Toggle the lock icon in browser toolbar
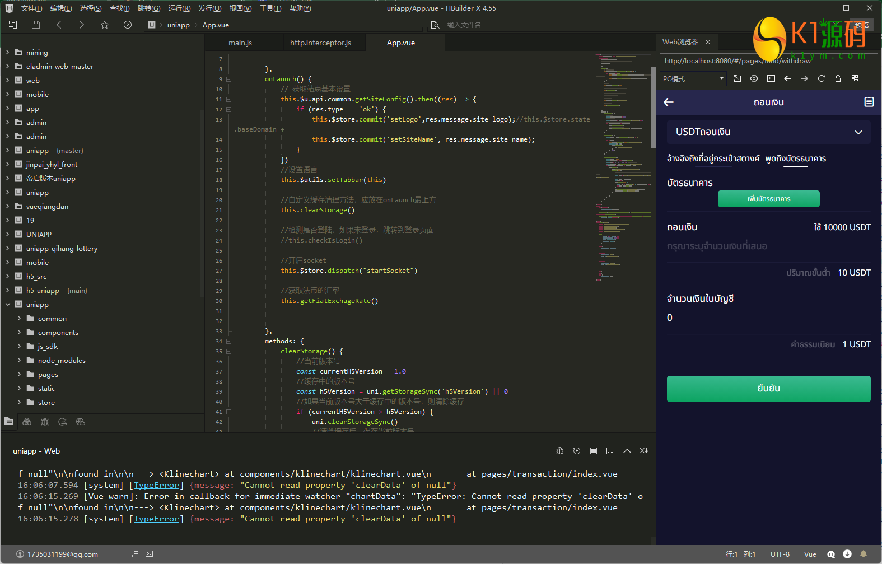 point(838,78)
